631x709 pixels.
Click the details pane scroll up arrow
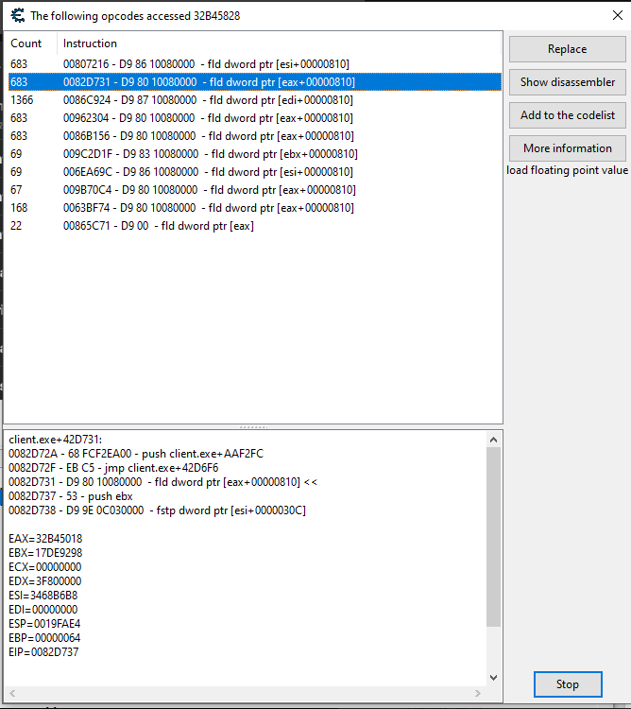click(x=494, y=440)
